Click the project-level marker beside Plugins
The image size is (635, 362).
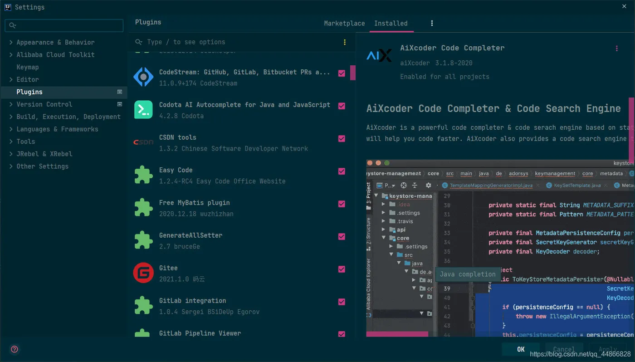pos(120,92)
